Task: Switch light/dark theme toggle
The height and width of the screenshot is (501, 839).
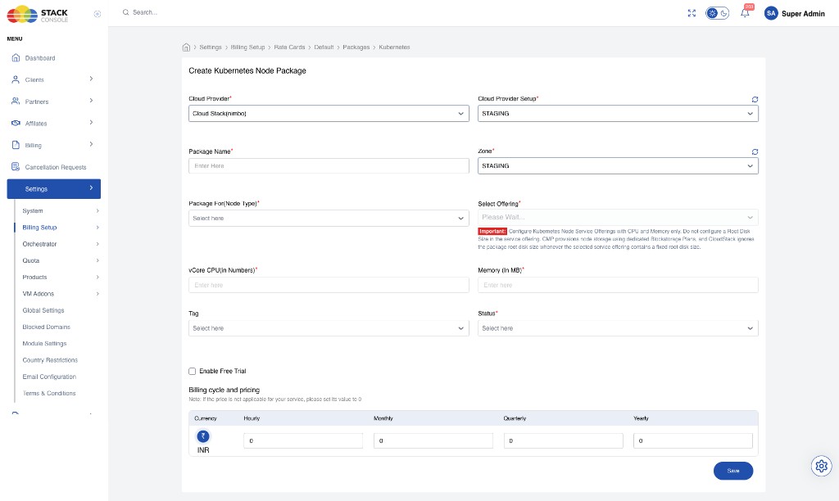Action: (718, 13)
